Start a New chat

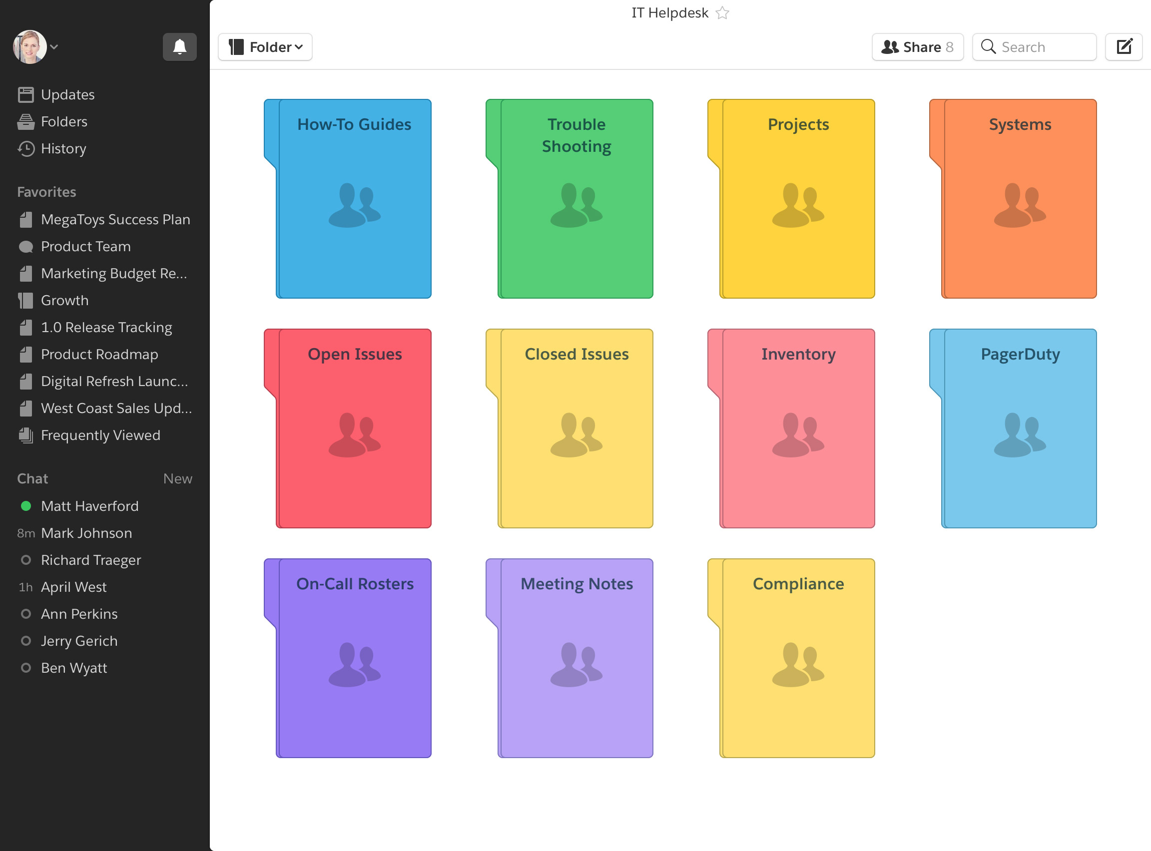click(177, 478)
